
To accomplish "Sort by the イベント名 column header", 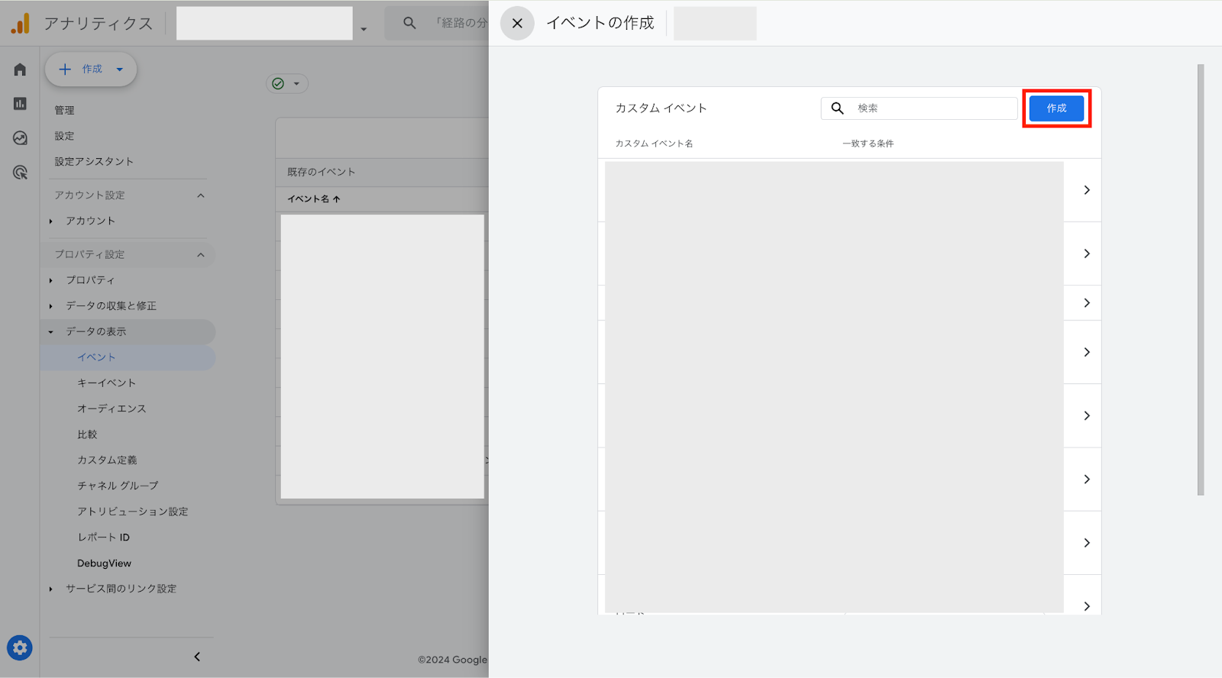I will [x=314, y=199].
